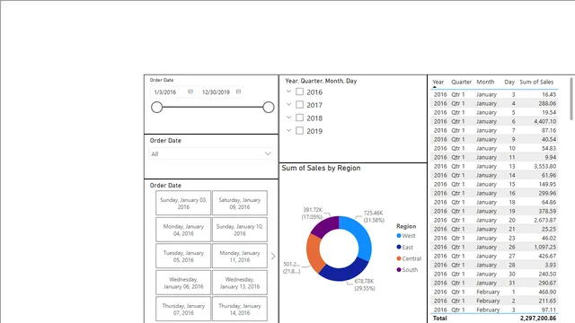The image size is (575, 323).
Task: Click the 12/30/2019 end date field
Action: tap(220, 92)
